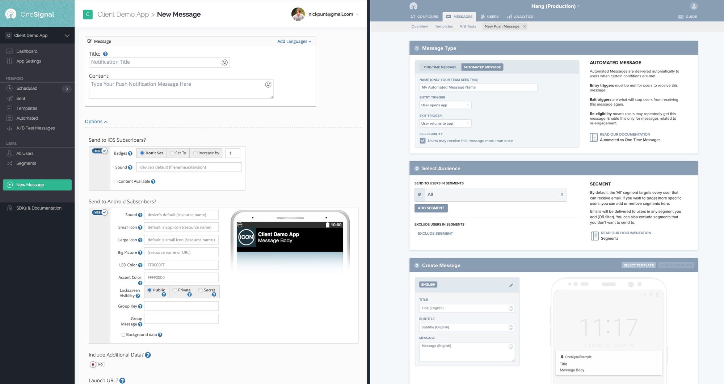Open the Entry Trigger dropdown
724x384 pixels.
tap(445, 105)
